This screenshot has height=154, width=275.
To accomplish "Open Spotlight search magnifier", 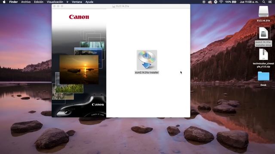I will 263,2.
